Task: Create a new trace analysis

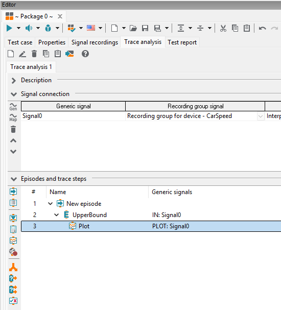Action: (x=11, y=54)
